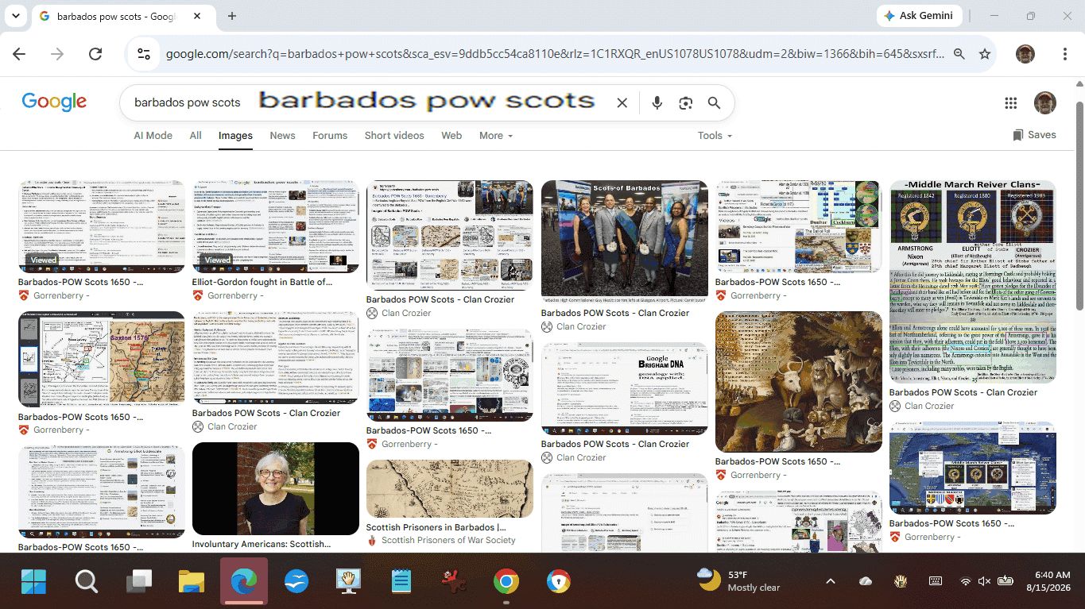Viewport: 1085px width, 609px height.
Task: Open the Windows Start menu
Action: 33,581
